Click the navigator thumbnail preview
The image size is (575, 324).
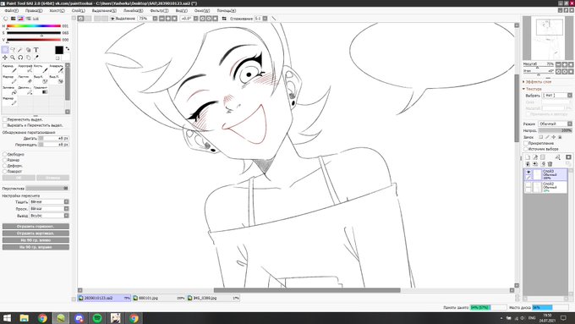[548, 38]
